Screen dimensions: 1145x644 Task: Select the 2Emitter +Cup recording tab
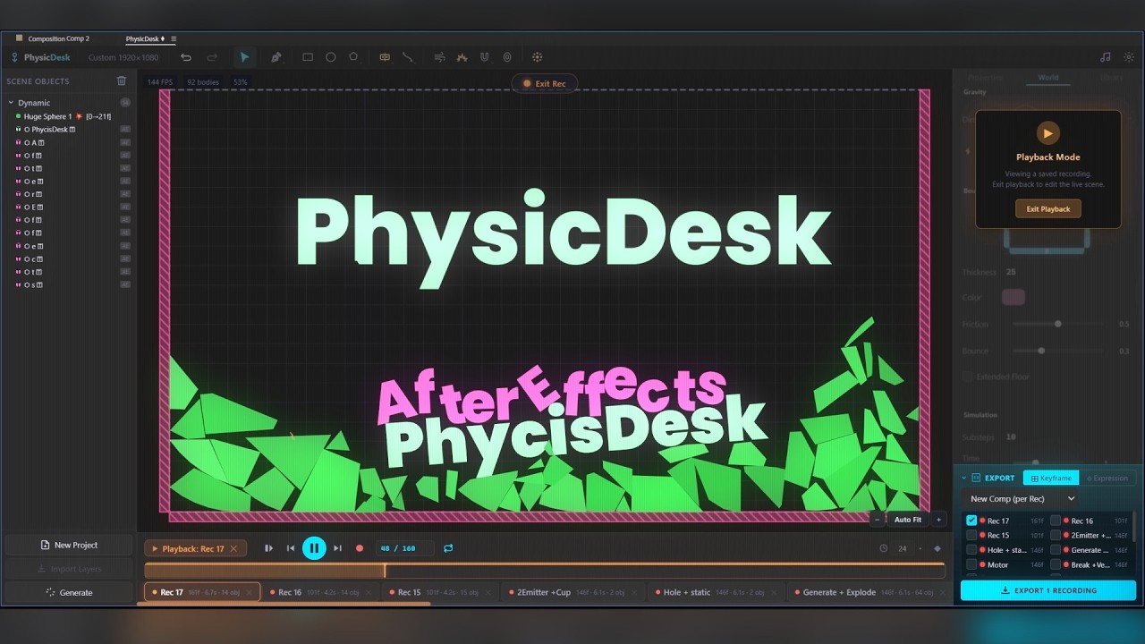pos(574,592)
